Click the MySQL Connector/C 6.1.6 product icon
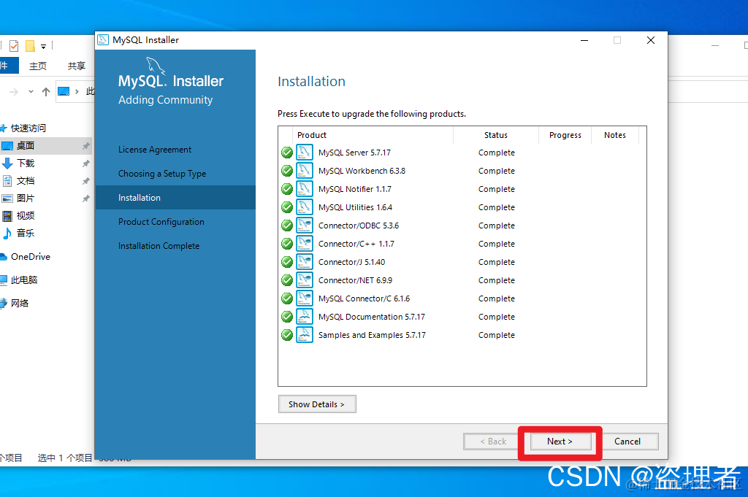The width and height of the screenshot is (748, 497). click(x=305, y=298)
